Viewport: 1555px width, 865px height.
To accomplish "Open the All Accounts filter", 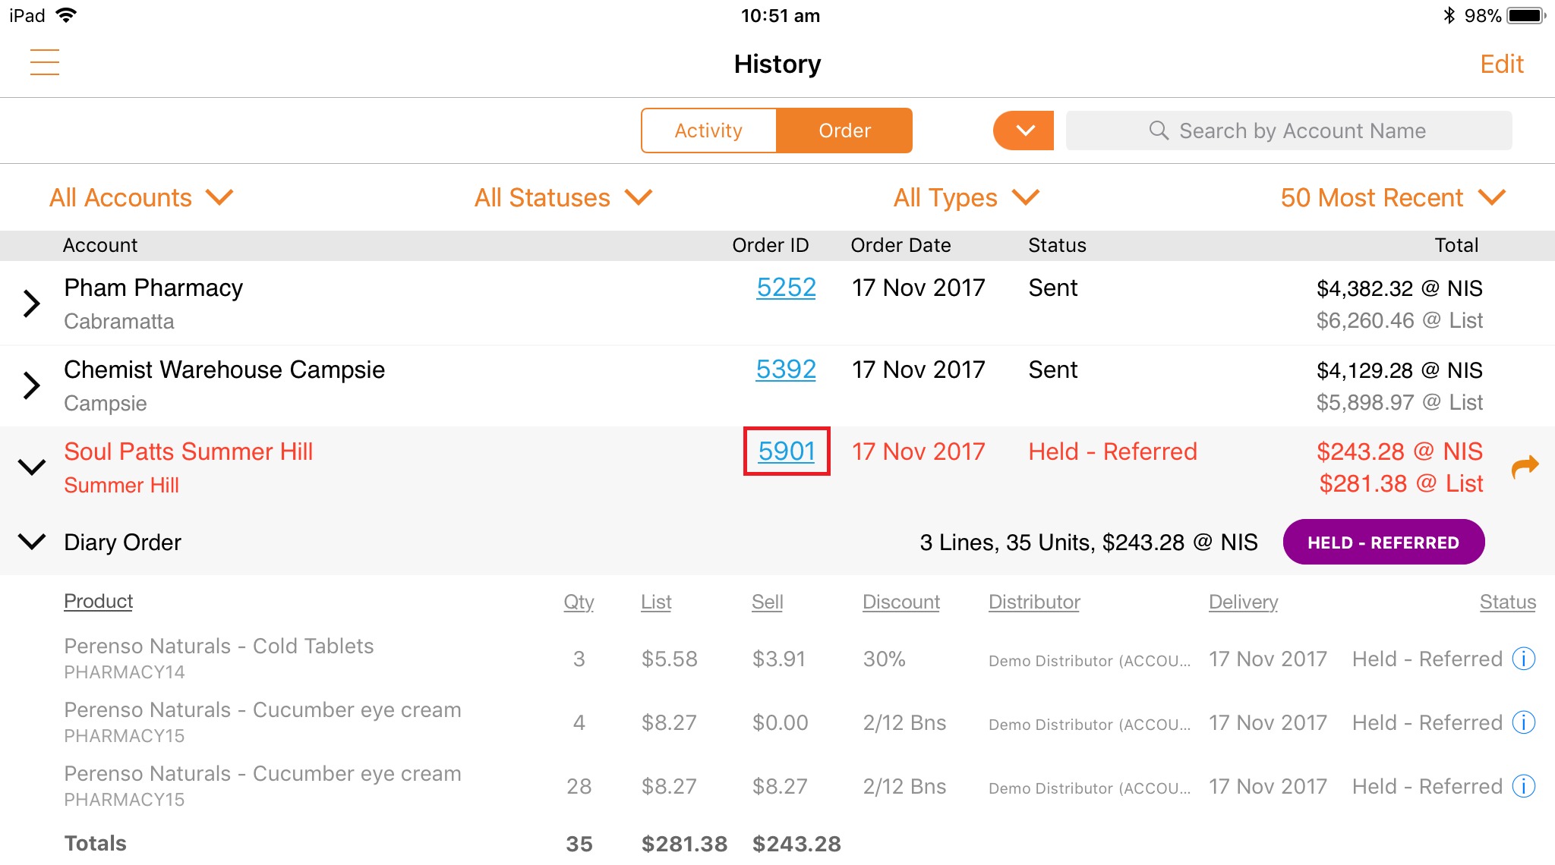I will [141, 198].
